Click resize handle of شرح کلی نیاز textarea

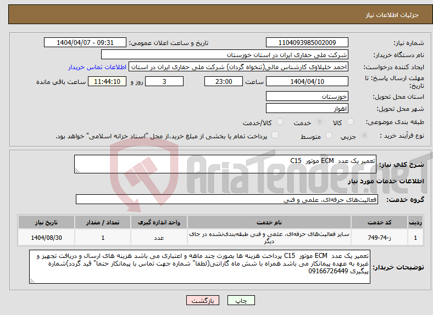[77, 171]
